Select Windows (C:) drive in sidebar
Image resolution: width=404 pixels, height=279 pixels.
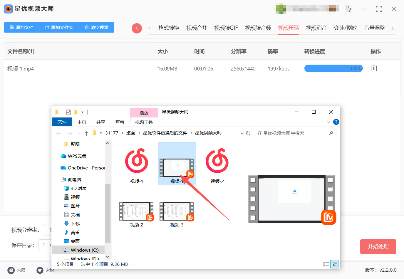(78, 250)
